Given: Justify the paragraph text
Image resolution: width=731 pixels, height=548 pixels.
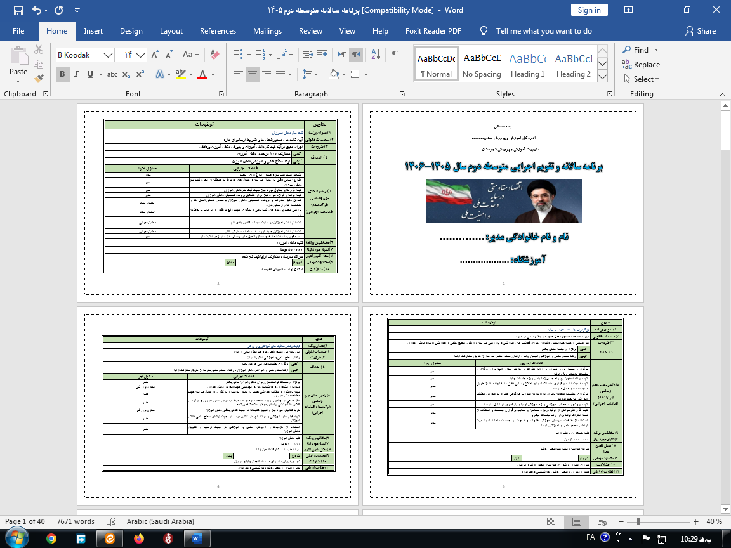Looking at the screenshot, I should (x=280, y=74).
